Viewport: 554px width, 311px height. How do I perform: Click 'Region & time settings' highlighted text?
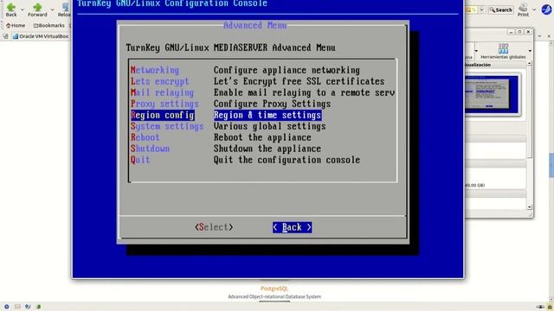[267, 115]
